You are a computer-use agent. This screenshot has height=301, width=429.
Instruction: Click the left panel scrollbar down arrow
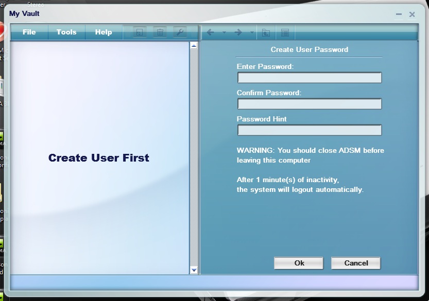194,270
